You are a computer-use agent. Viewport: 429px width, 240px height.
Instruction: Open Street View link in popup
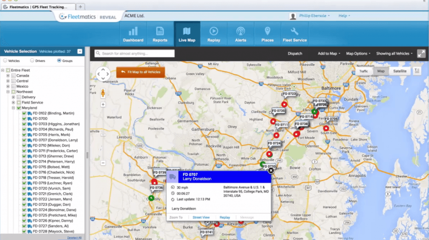[201, 217]
